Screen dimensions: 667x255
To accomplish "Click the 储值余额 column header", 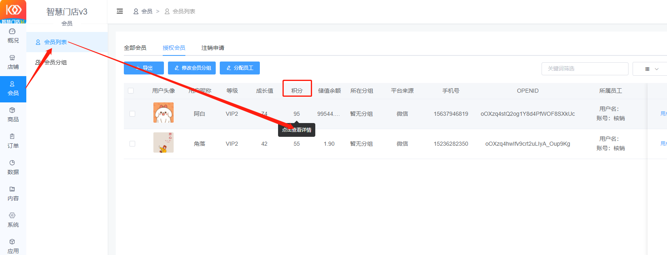I will click(x=329, y=91).
